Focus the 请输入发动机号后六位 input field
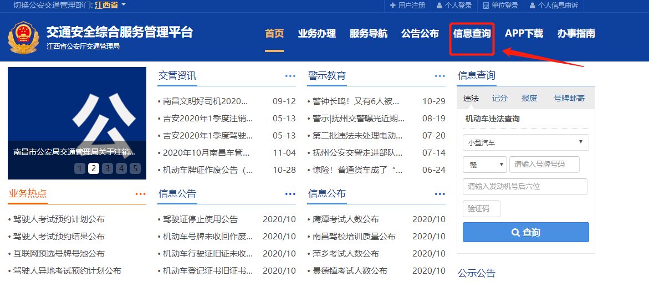The height and width of the screenshot is (282, 649). (525, 187)
